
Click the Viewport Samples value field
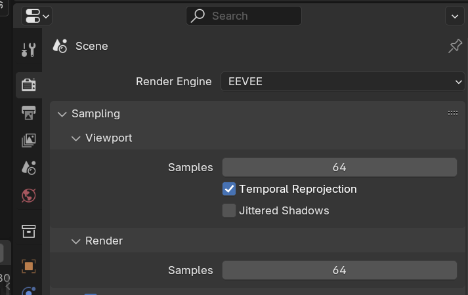[x=339, y=167]
